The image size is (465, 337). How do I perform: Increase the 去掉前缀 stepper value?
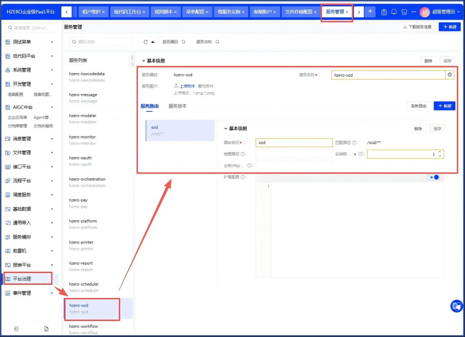(440, 152)
